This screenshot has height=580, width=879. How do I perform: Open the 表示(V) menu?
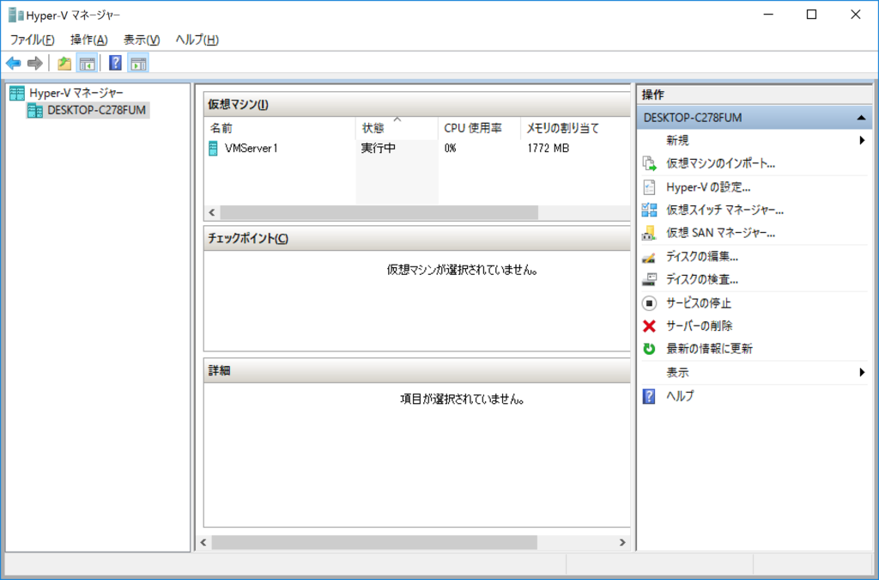[x=142, y=40]
